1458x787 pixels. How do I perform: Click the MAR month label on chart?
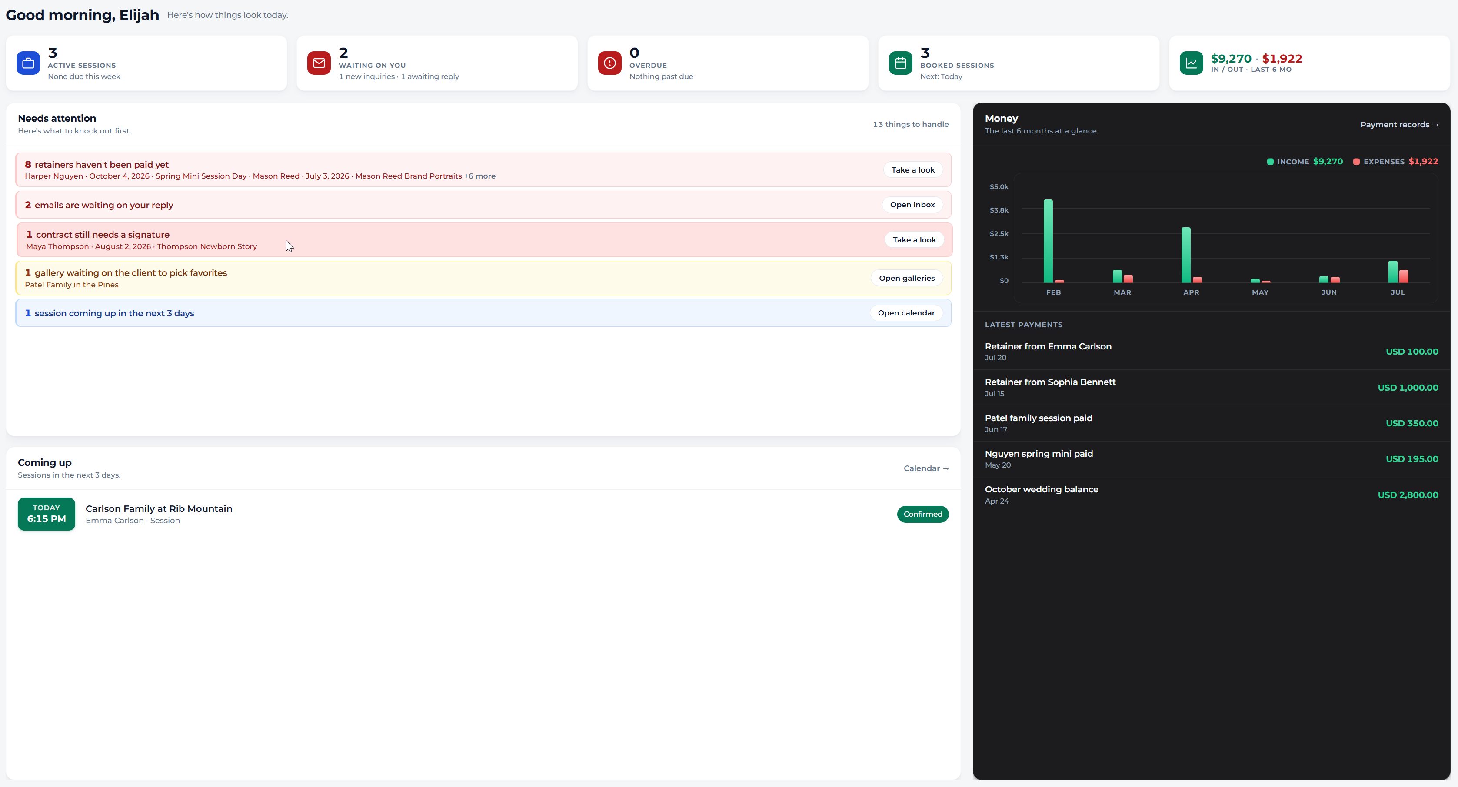1122,292
